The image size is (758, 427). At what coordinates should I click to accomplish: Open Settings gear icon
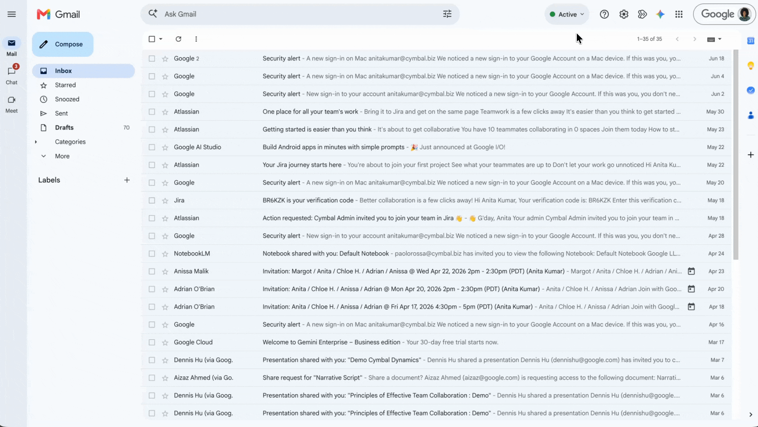(623, 14)
